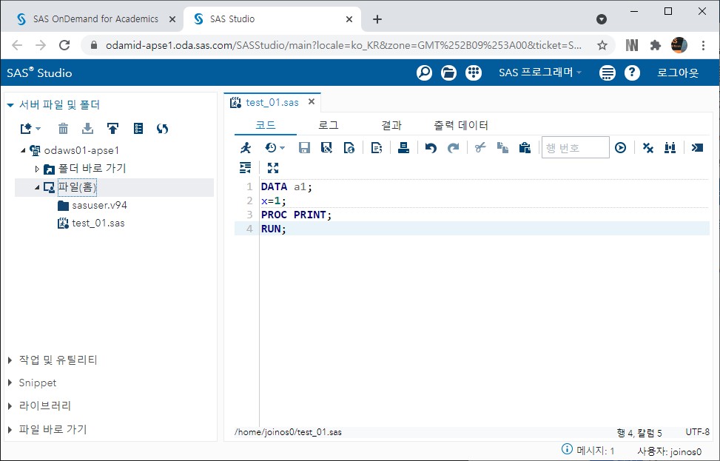Format code with indent icon

click(246, 167)
